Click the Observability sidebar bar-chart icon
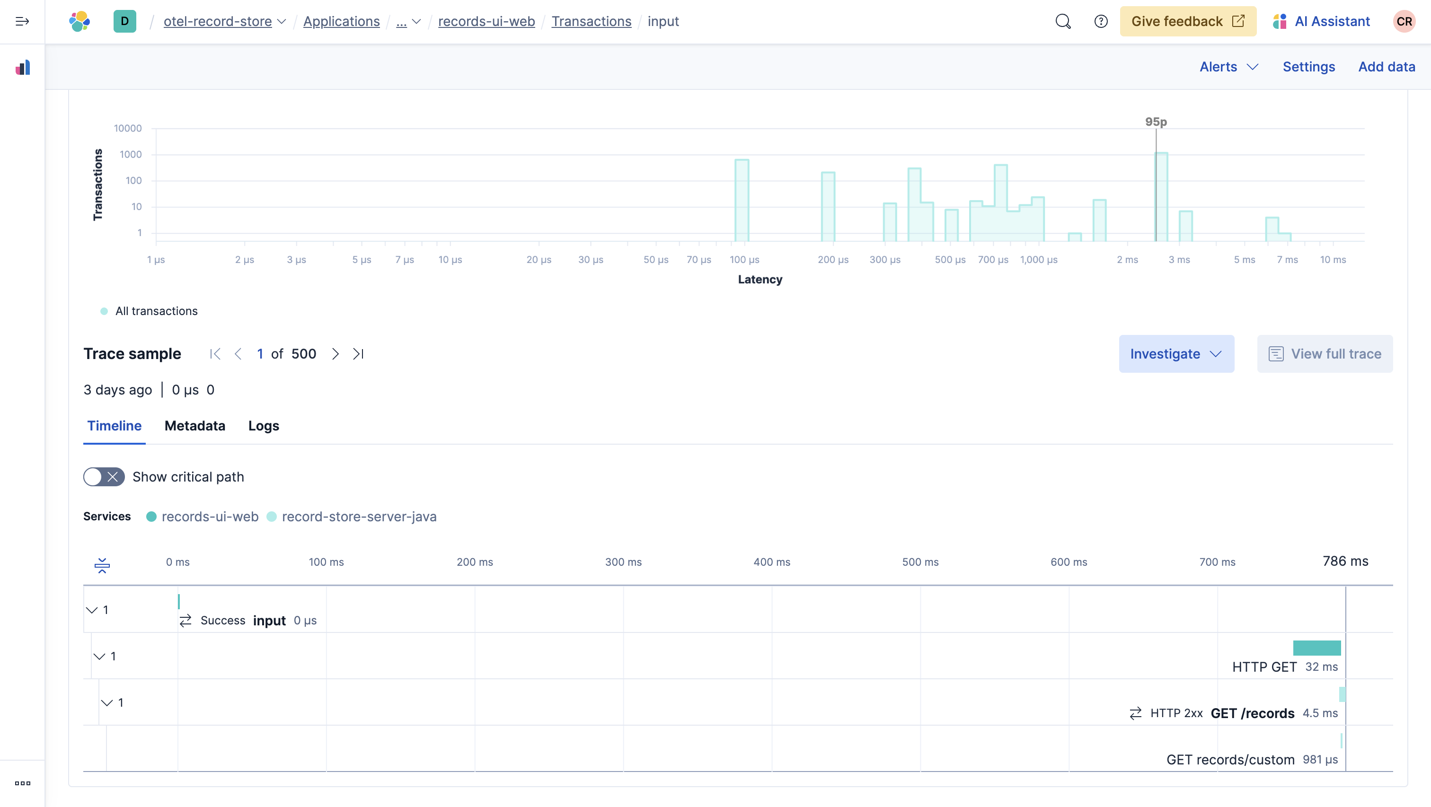The image size is (1431, 807). 23,68
